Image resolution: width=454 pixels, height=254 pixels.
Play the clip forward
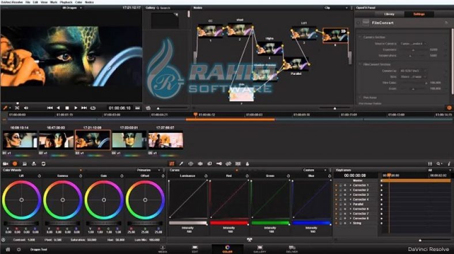coord(75,108)
